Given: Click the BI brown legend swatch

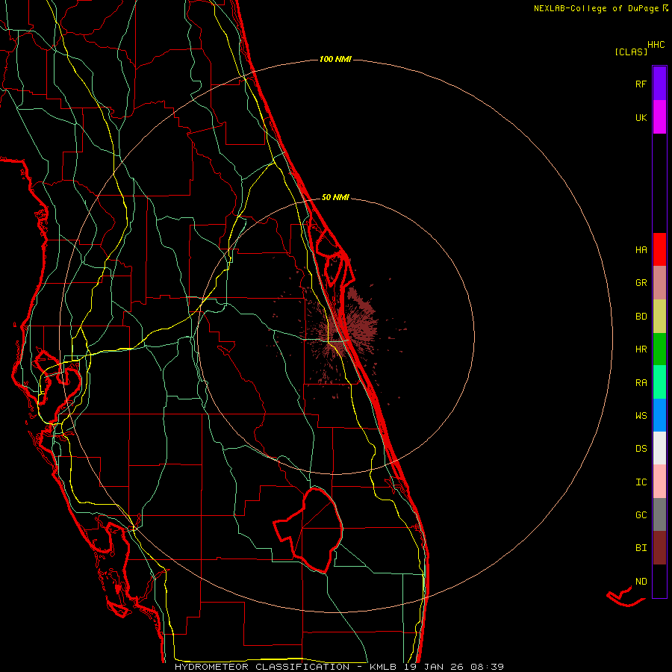Looking at the screenshot, I should click(659, 548).
